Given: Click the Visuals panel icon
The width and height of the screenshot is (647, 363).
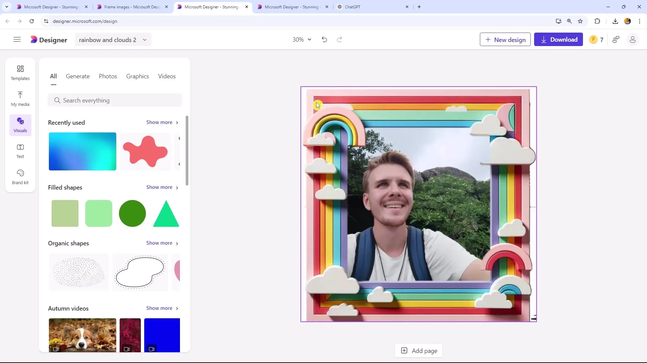Looking at the screenshot, I should (20, 125).
